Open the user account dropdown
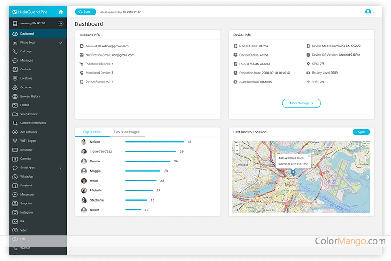 click(370, 12)
